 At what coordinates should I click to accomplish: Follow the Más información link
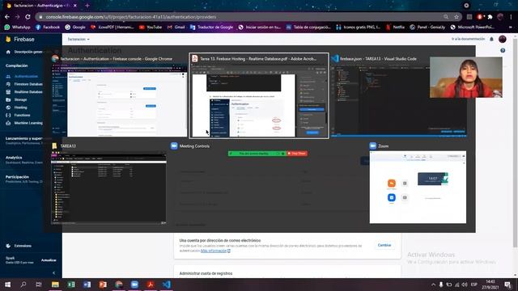click(214, 251)
